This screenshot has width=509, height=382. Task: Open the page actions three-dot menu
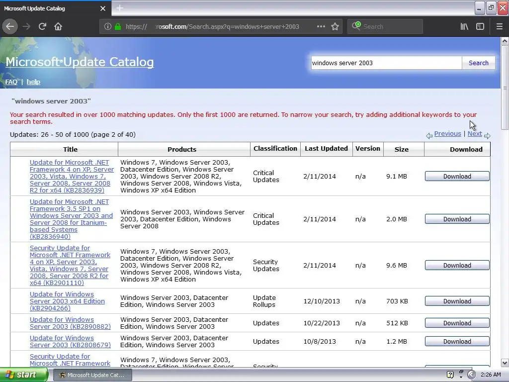[321, 26]
